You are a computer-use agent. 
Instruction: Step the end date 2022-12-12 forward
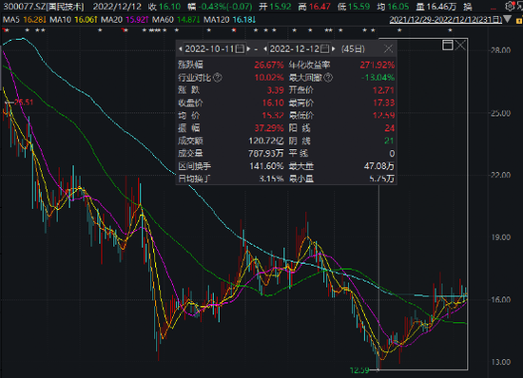tap(333, 49)
